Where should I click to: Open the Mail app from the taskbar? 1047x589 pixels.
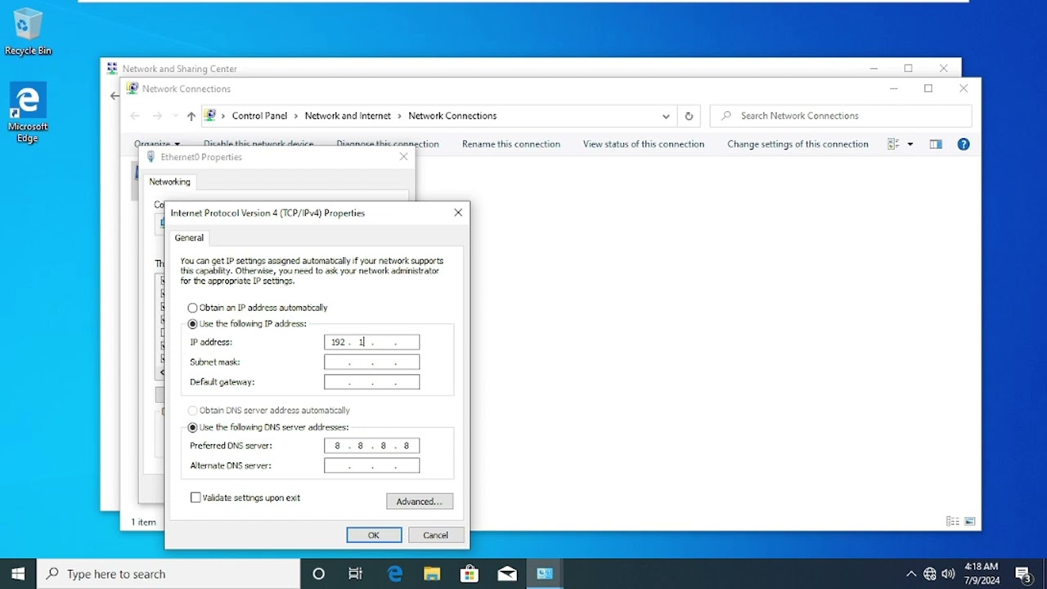[507, 573]
